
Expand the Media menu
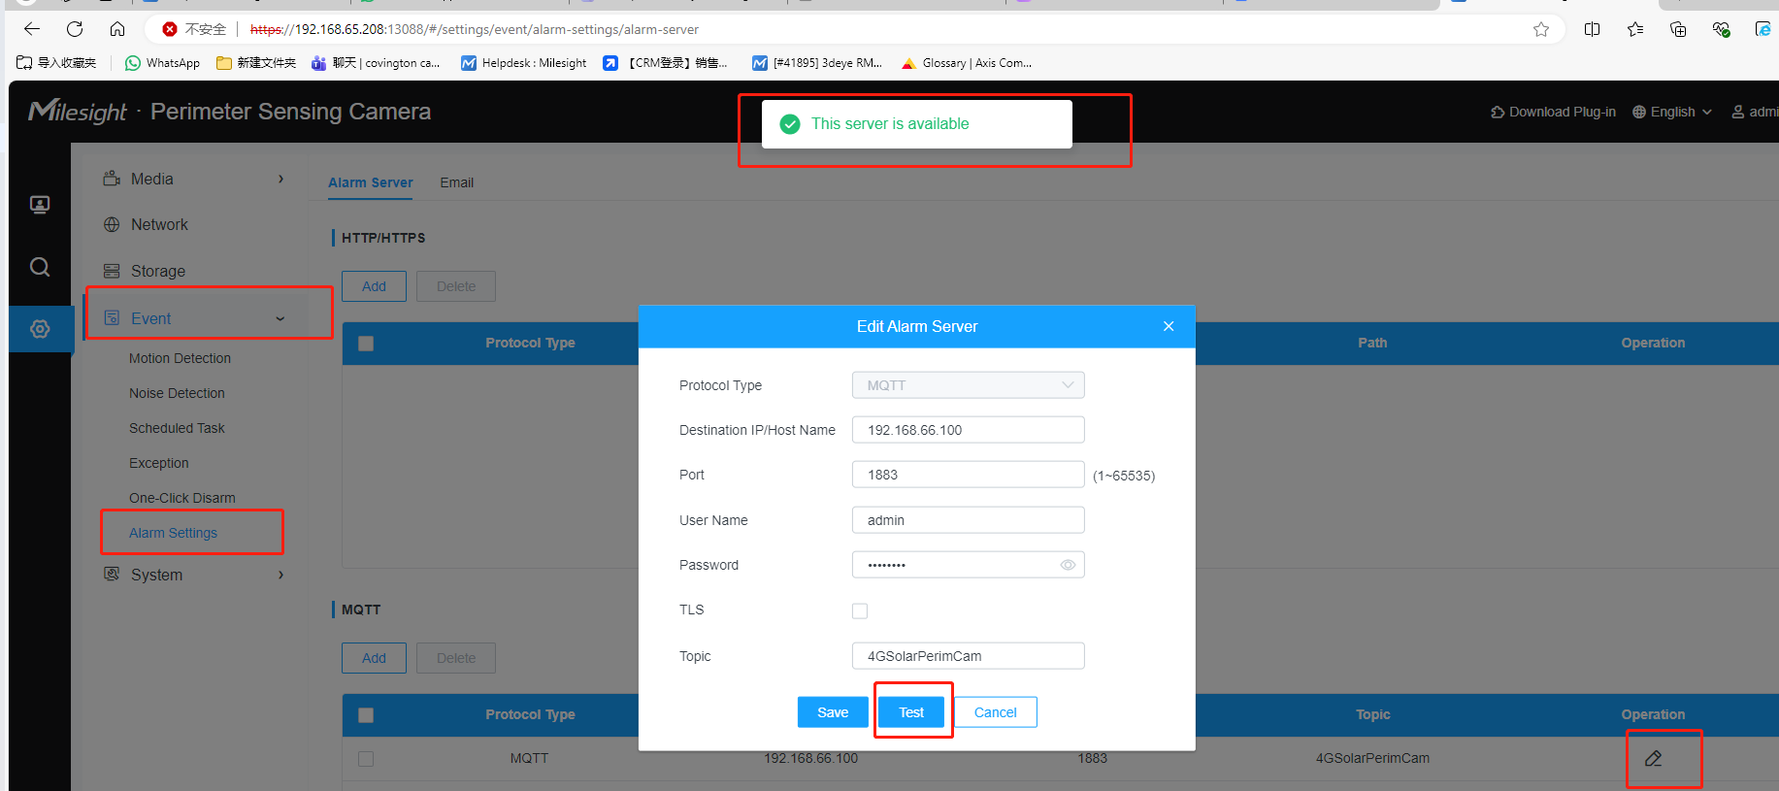[194, 179]
